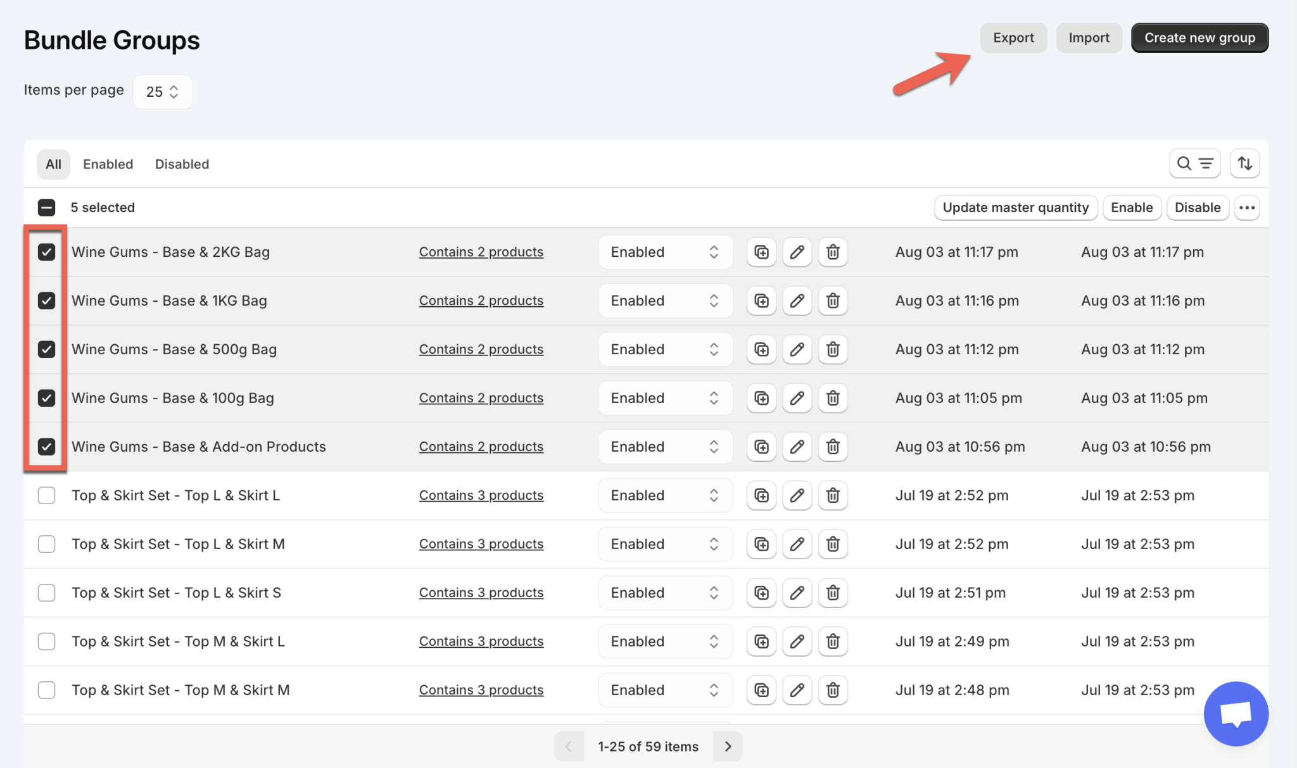Open the items per page selector
This screenshot has width=1297, height=768.
coord(162,91)
